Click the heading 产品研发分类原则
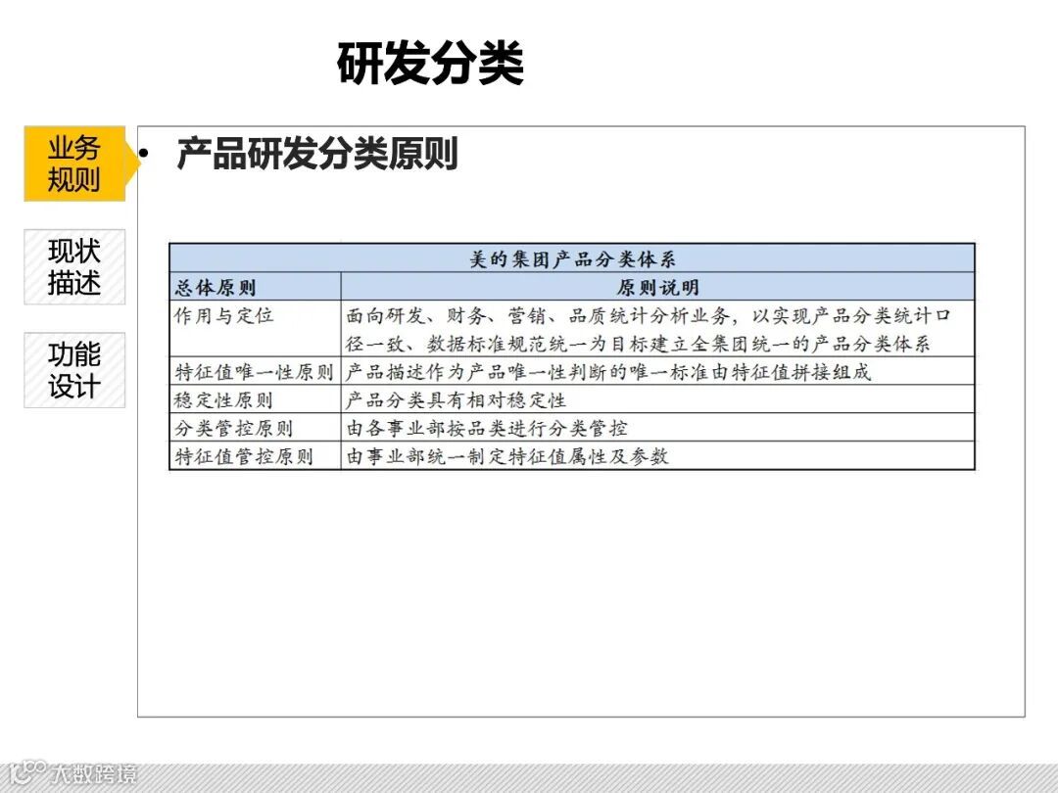This screenshot has width=1058, height=793. coord(317,154)
